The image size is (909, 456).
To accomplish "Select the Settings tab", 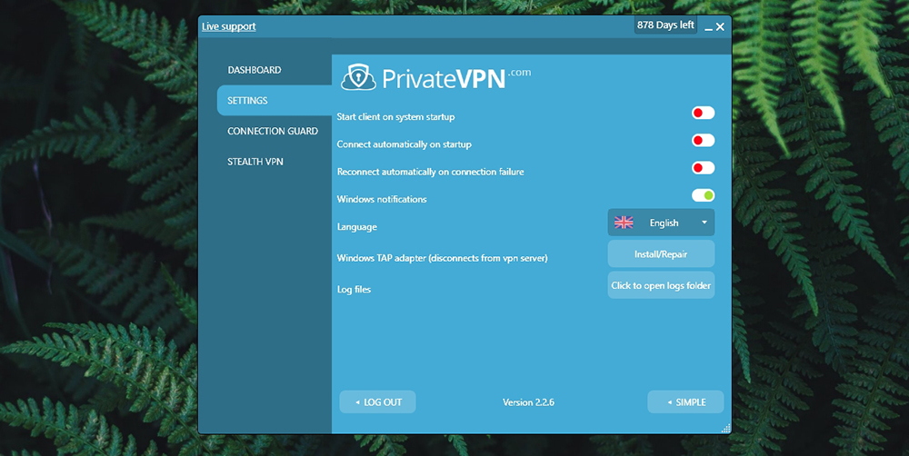I will pos(275,100).
